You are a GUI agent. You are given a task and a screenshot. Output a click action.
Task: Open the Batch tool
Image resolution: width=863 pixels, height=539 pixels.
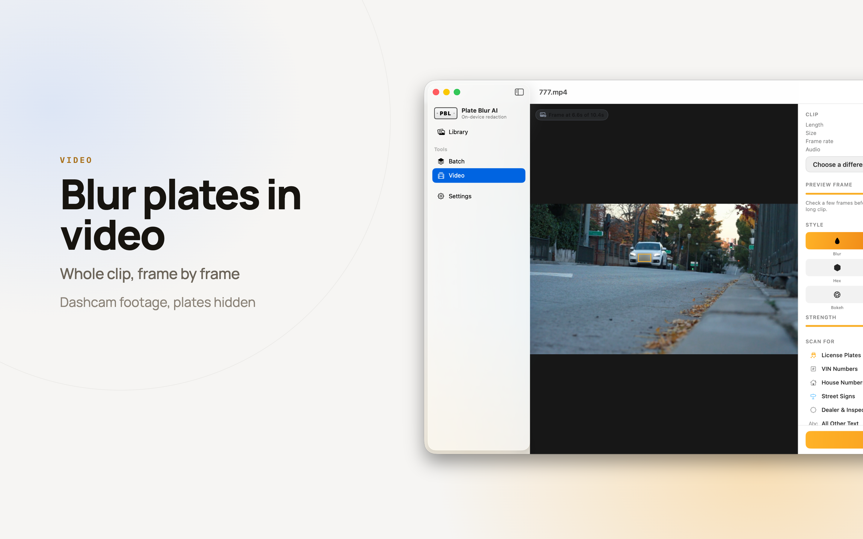click(x=479, y=161)
